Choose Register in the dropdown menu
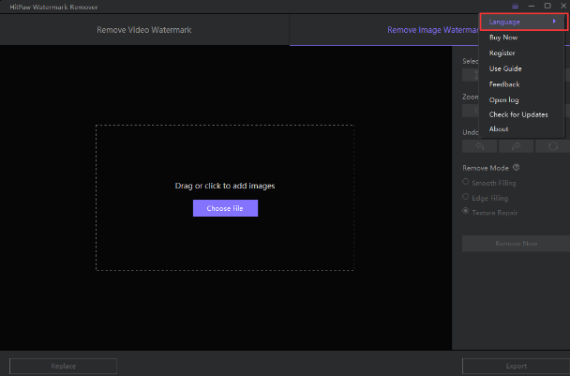 [502, 53]
